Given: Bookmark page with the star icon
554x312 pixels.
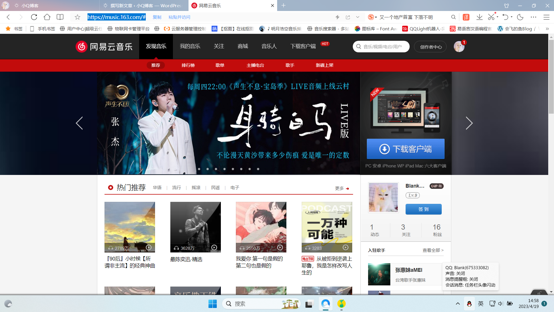Looking at the screenshot, I should (x=77, y=17).
